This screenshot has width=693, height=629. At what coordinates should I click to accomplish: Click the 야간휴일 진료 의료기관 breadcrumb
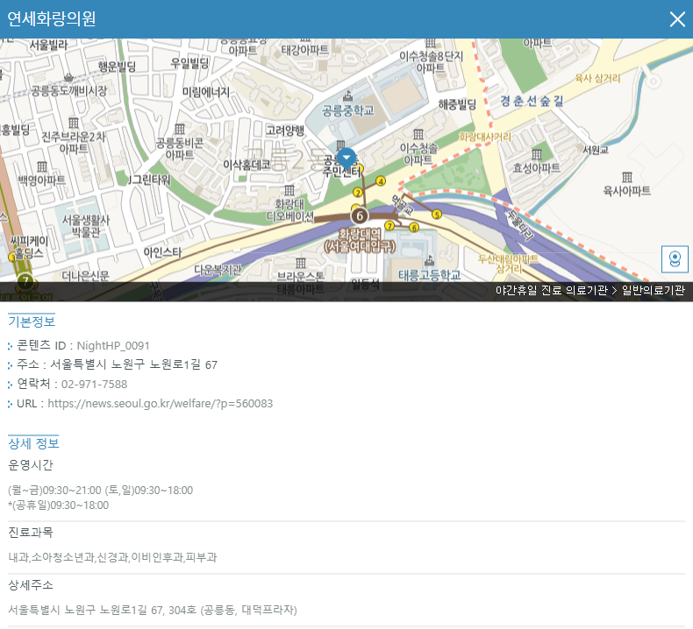click(x=551, y=291)
